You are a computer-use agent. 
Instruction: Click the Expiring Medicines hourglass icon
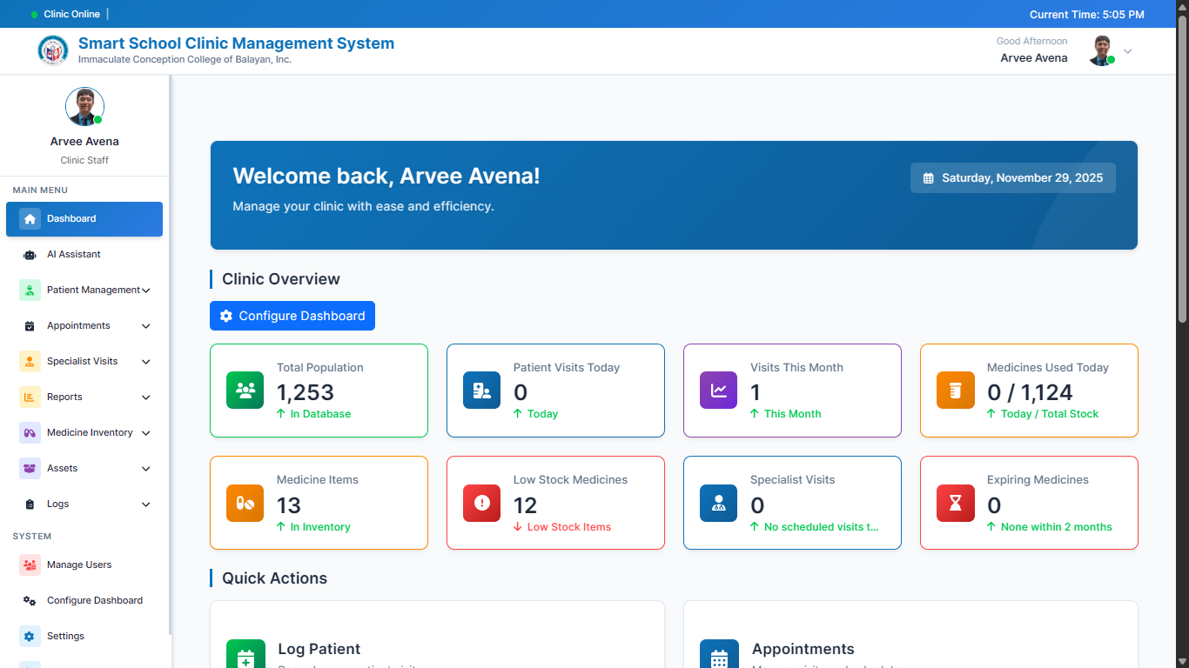pyautogui.click(x=955, y=504)
